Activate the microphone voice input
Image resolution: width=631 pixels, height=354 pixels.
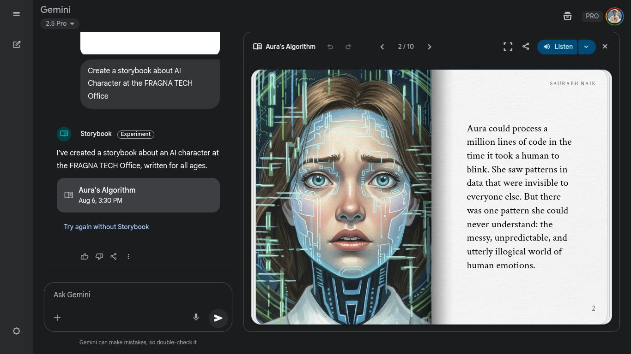click(x=196, y=317)
